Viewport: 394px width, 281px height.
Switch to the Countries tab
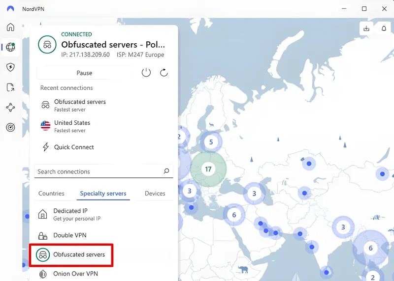(52, 193)
